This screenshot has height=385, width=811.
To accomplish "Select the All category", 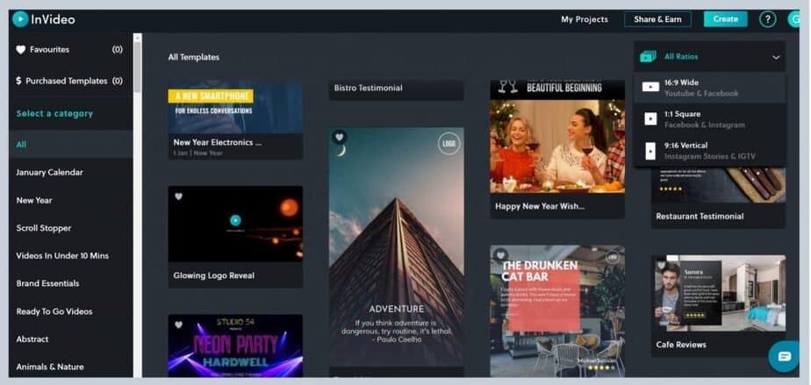I will click(70, 144).
